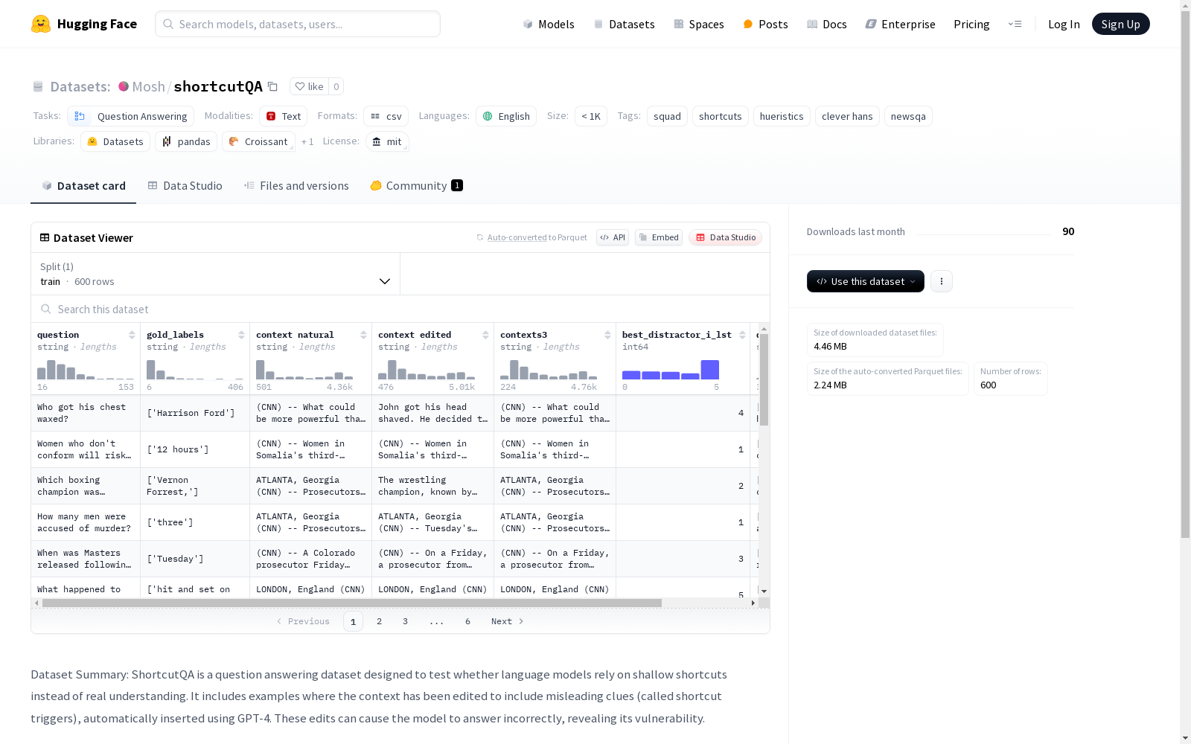1191x744 pixels.
Task: Open the more navigation menu icon
Action: tap(1015, 24)
